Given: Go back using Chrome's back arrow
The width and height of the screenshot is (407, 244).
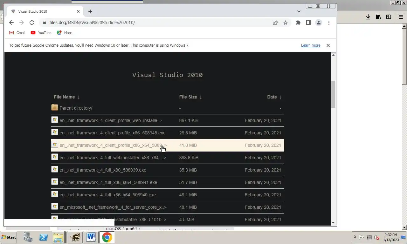Looking at the screenshot, I should [x=11, y=23].
